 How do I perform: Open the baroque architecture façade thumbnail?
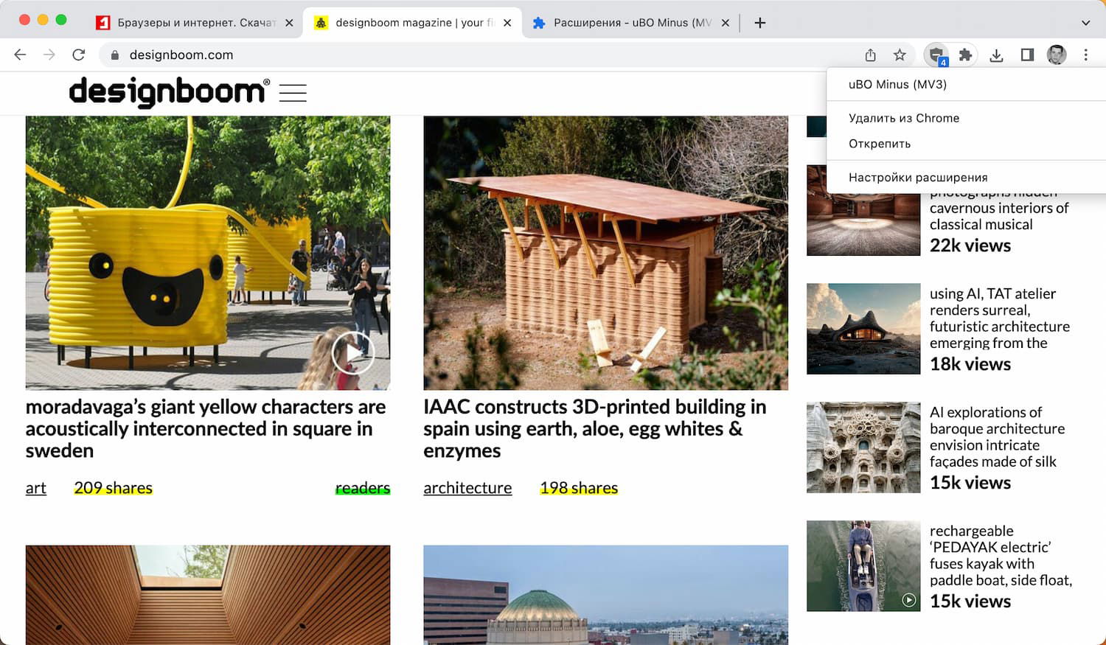[x=863, y=447]
